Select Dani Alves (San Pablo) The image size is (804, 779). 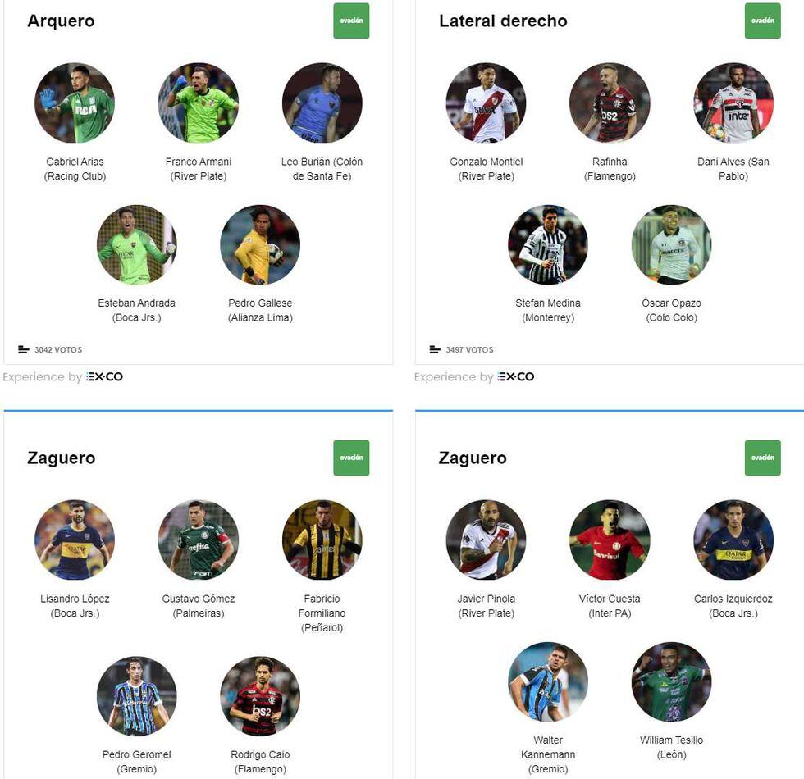(x=733, y=103)
